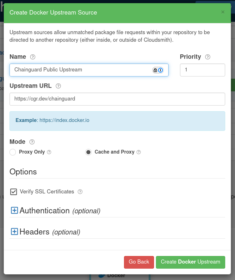The width and height of the screenshot is (235, 280).
Task: Click the Cache and Proxy help icon
Action: (x=139, y=152)
